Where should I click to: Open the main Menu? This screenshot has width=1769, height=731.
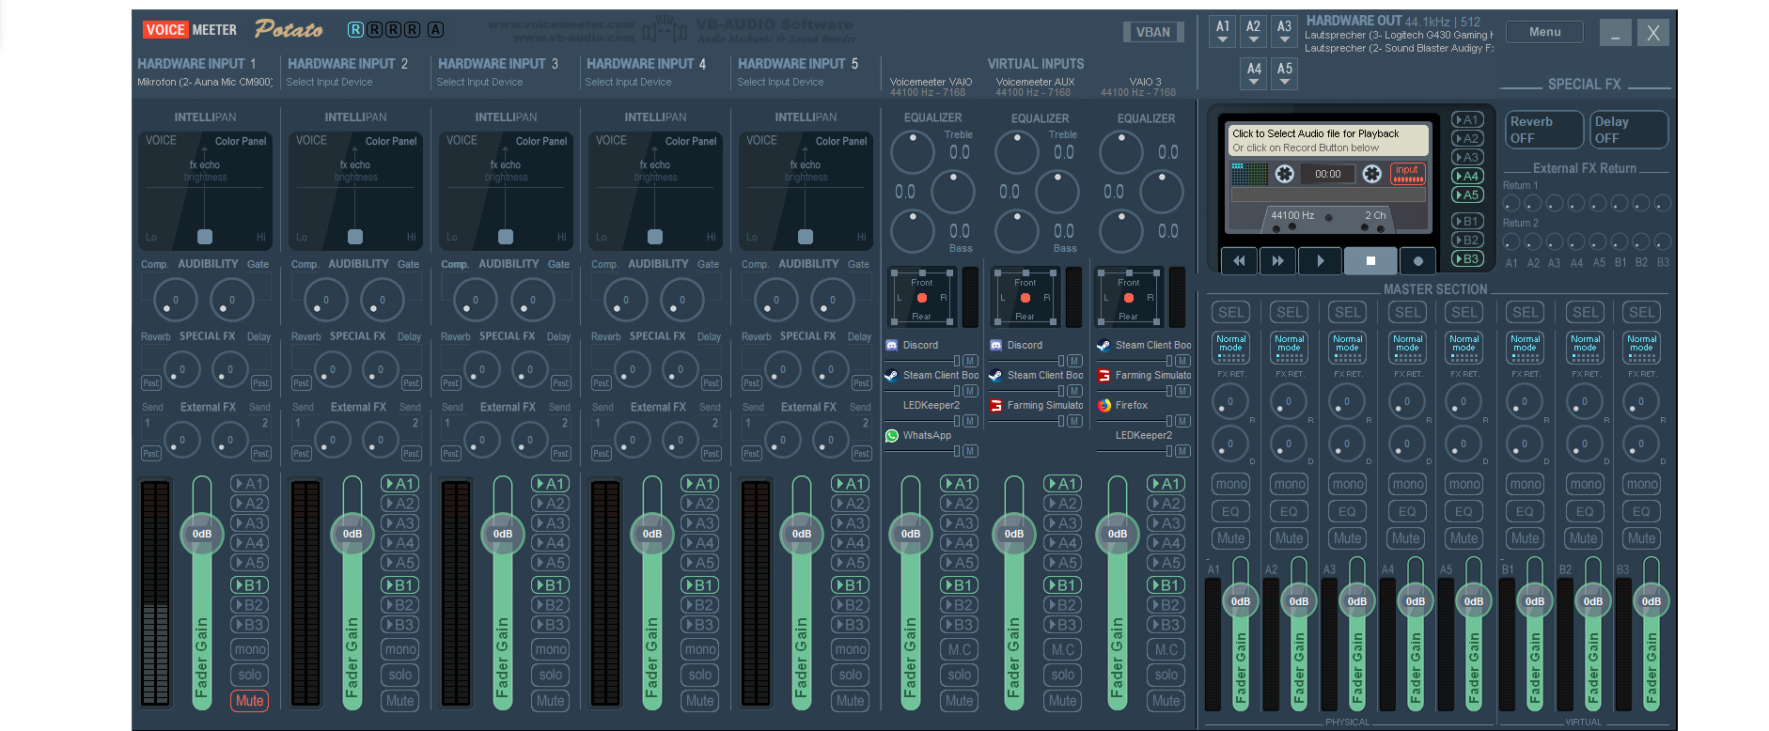tap(1544, 32)
